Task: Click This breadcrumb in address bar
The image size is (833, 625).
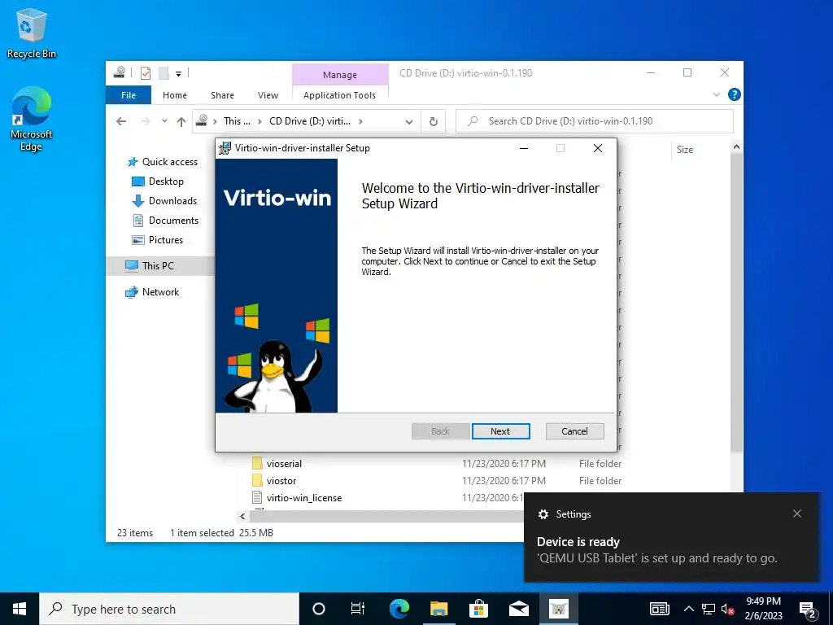Action: (x=237, y=121)
